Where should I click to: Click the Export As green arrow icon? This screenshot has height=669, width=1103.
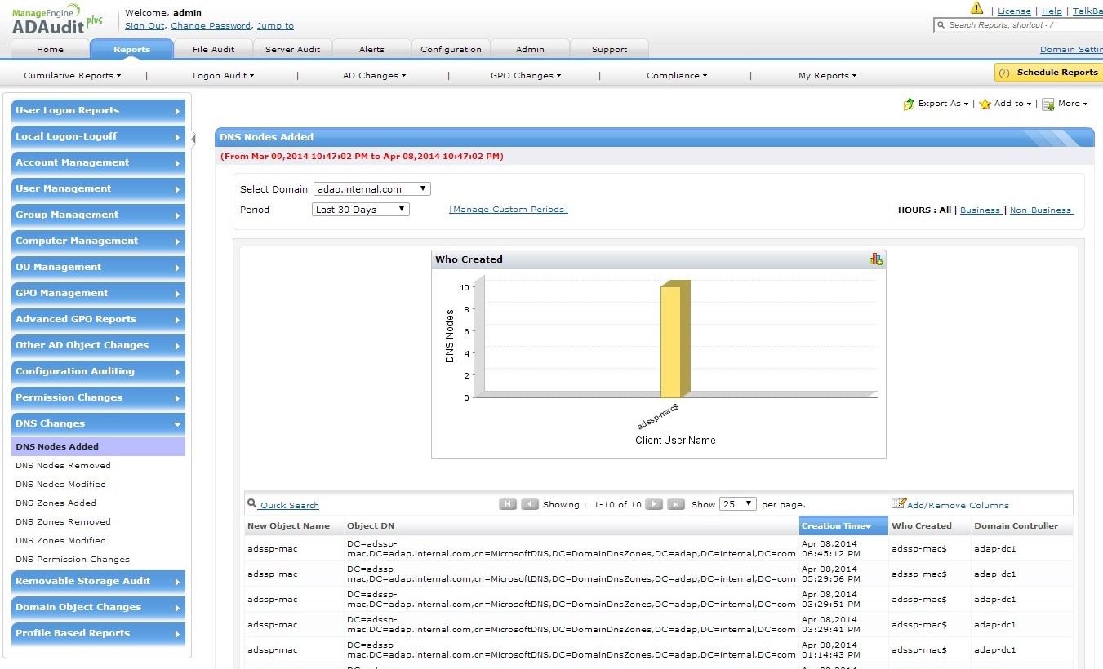tap(909, 104)
